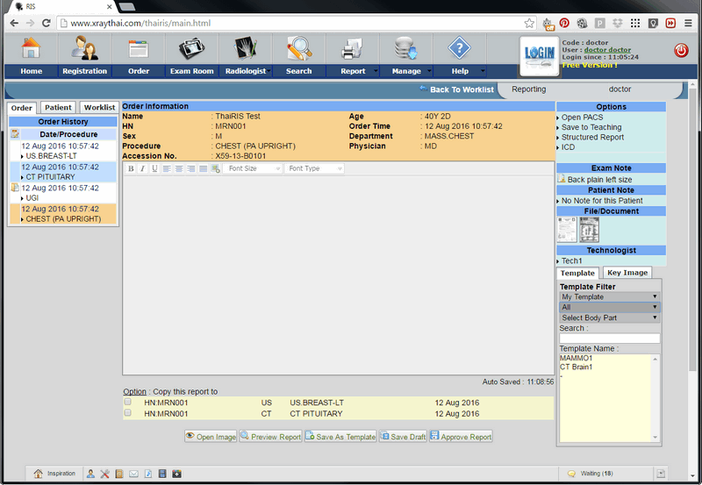
Task: Apply italic formatting in report editor
Action: 143,168
